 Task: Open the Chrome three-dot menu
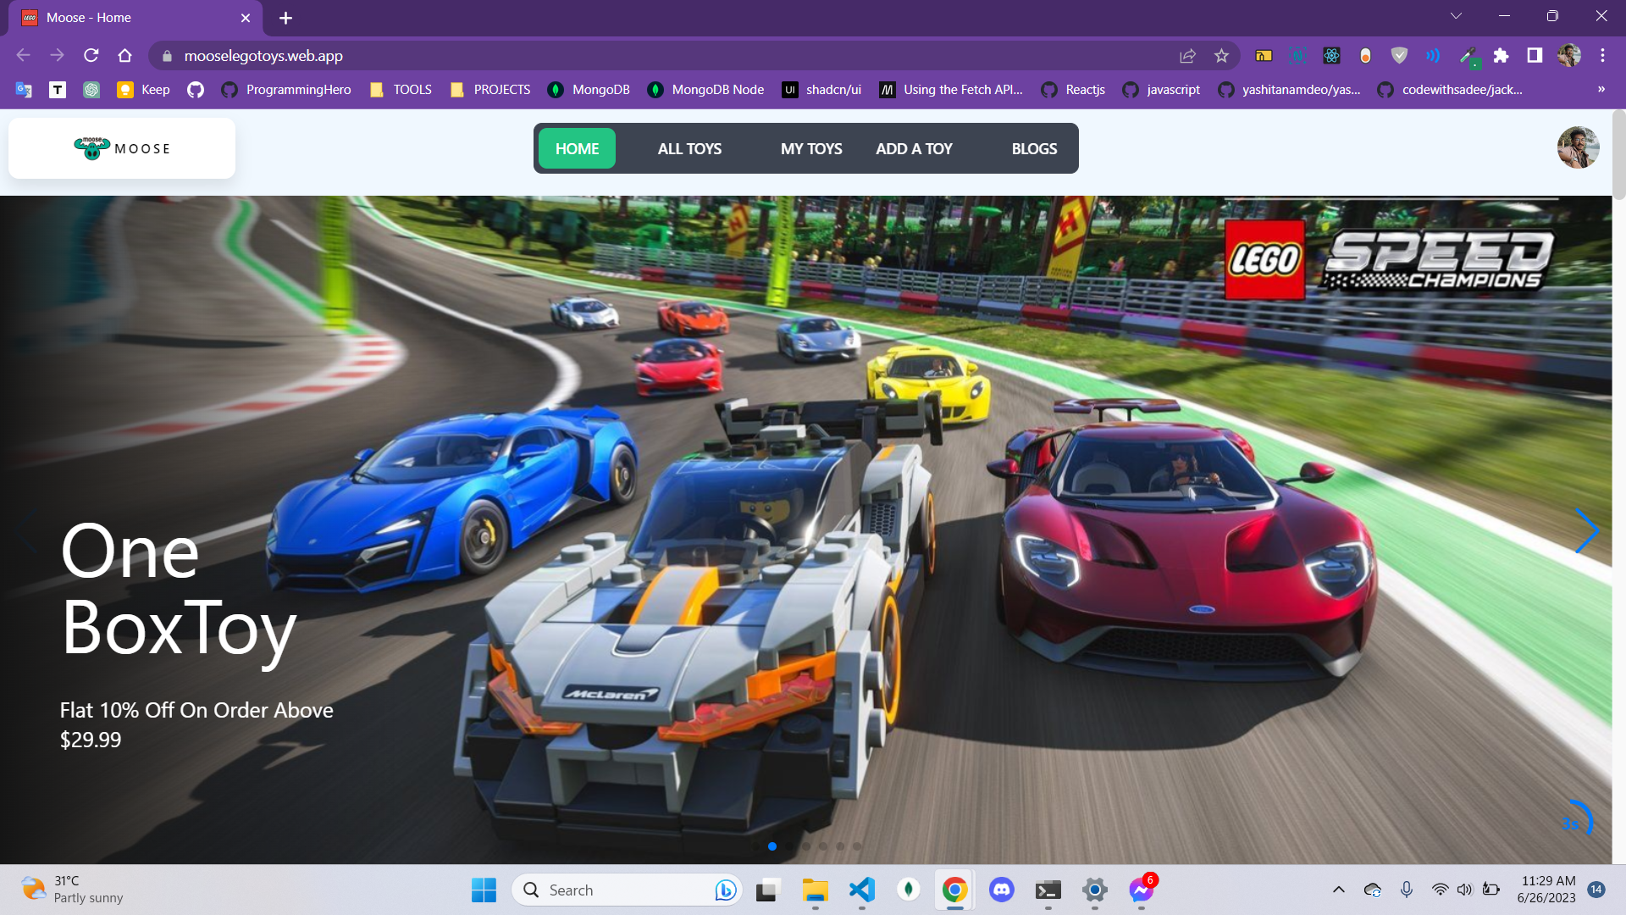[x=1602, y=55]
